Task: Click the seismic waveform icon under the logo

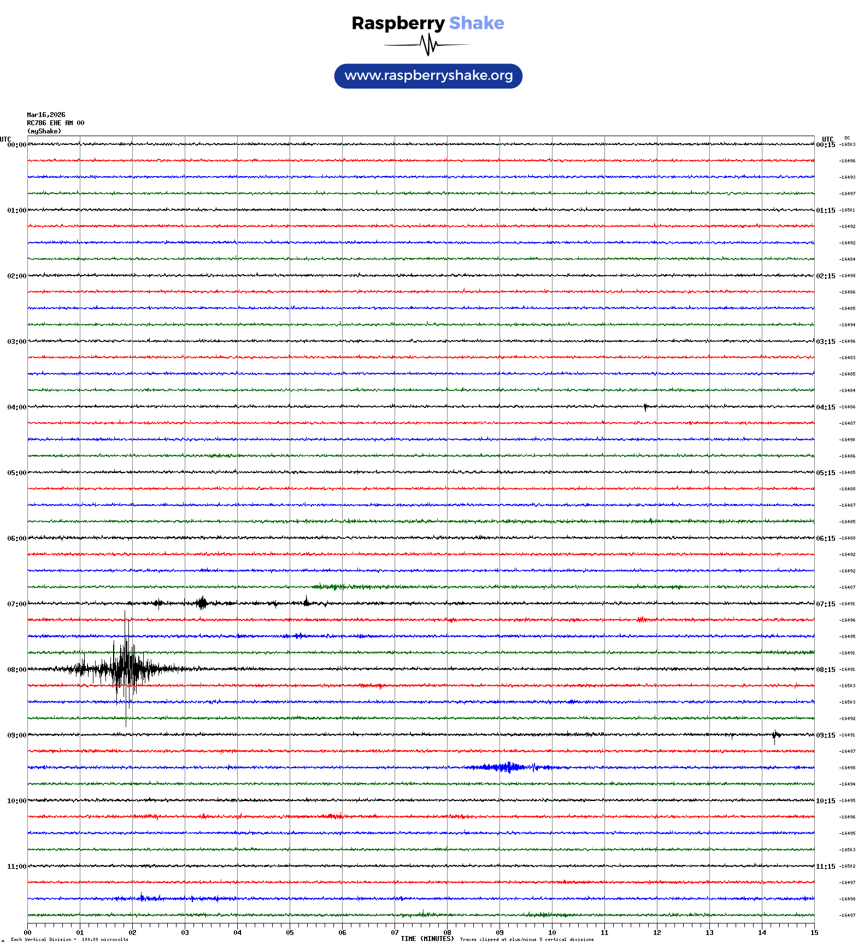Action: tap(428, 45)
